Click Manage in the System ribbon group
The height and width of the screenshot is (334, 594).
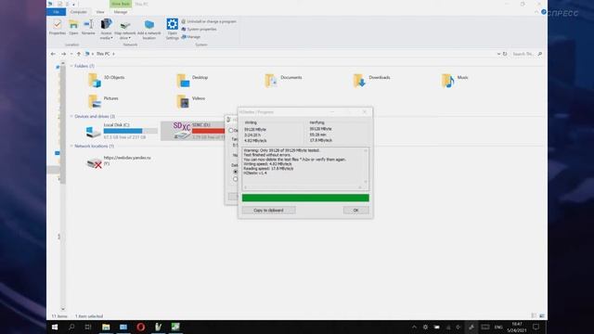[x=191, y=37]
